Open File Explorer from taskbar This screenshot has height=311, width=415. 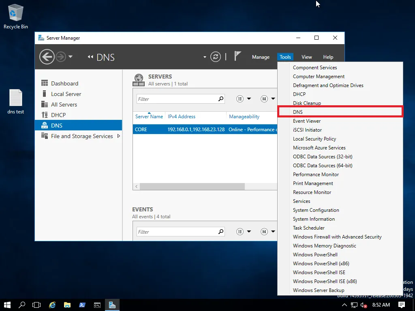point(67,305)
